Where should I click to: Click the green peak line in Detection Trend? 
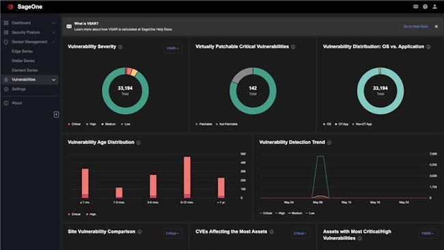[x=320, y=156]
